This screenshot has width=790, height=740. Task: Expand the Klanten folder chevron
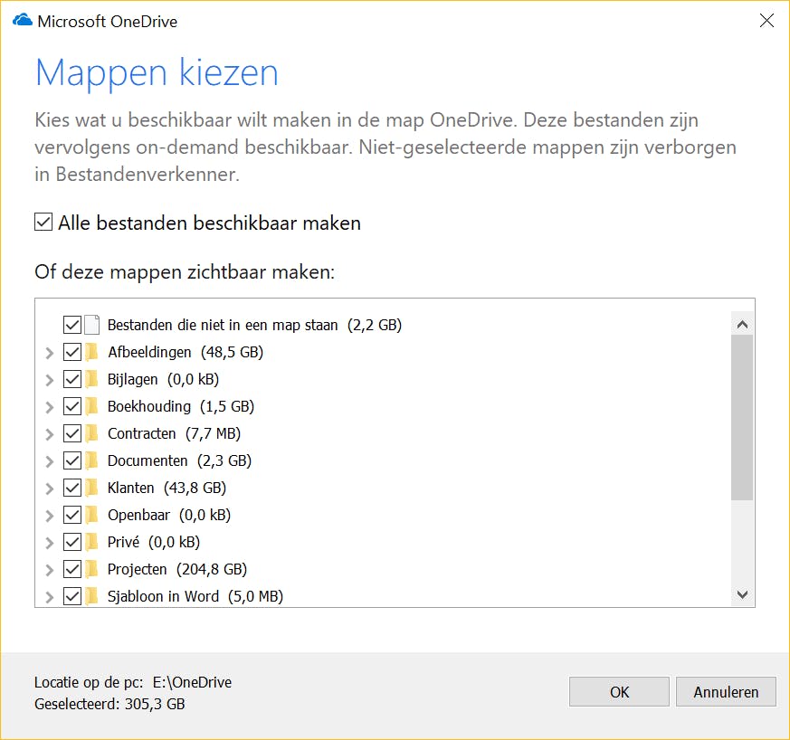tap(50, 489)
